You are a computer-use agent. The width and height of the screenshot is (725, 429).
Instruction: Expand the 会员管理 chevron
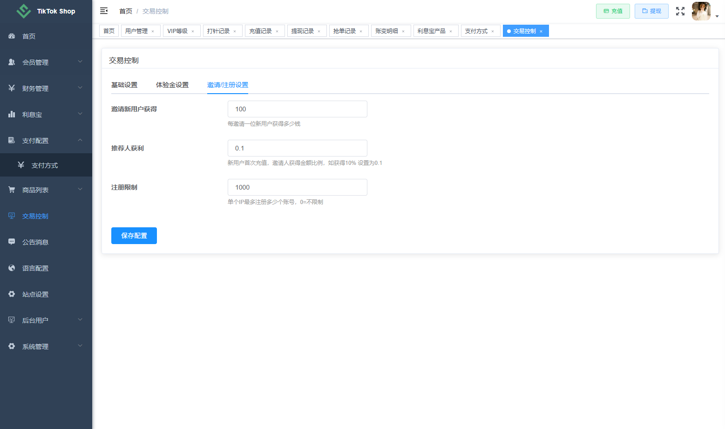(80, 61)
